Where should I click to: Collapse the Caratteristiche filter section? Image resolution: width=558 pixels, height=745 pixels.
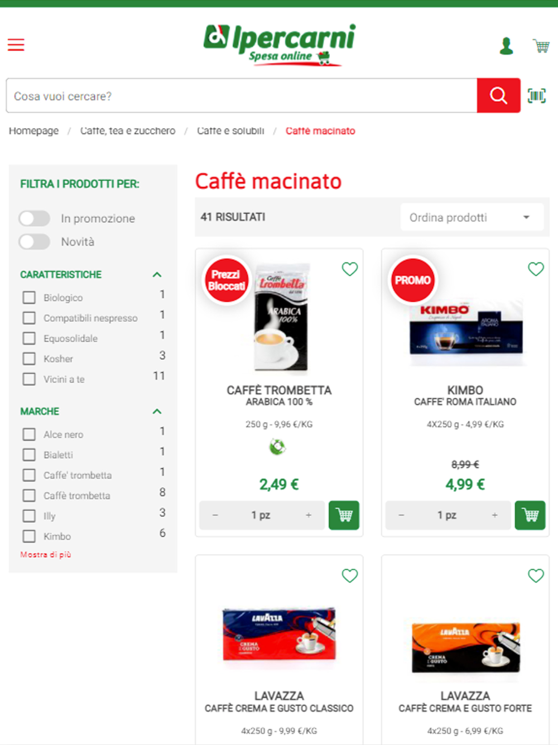click(x=157, y=274)
